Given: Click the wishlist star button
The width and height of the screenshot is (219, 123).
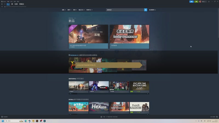Looking at the screenshot, I should coord(152,10).
